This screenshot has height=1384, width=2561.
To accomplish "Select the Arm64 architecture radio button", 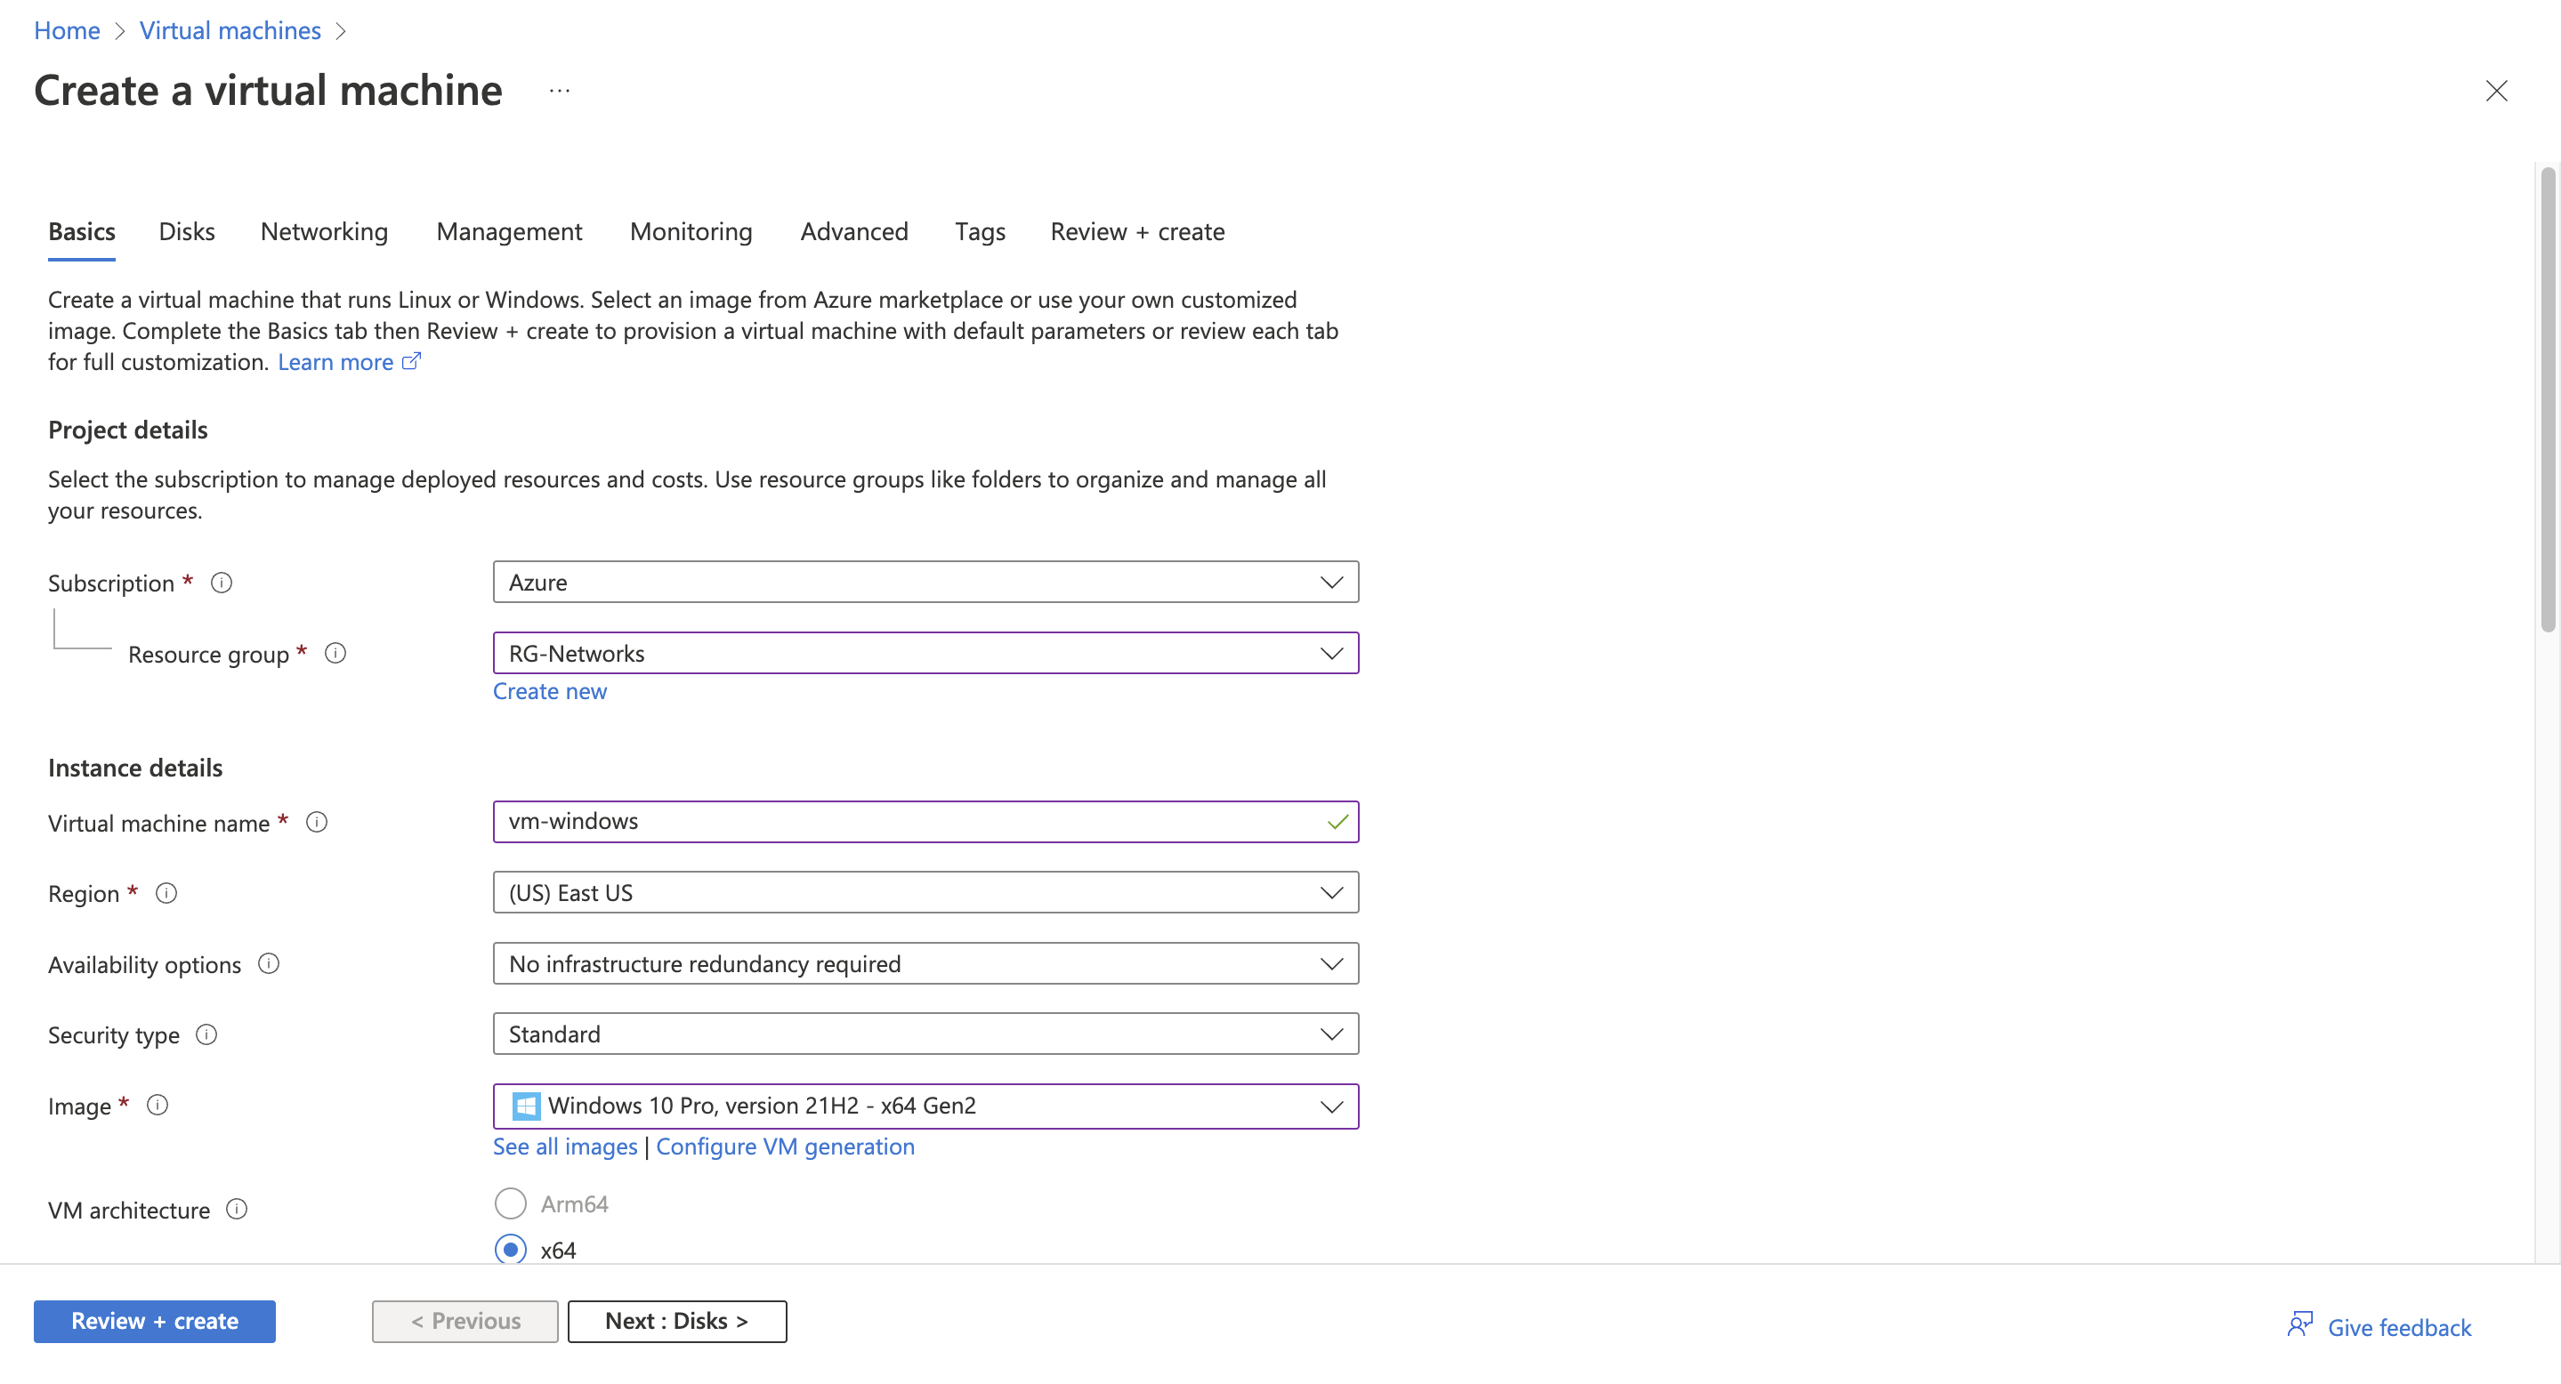I will (x=510, y=1203).
